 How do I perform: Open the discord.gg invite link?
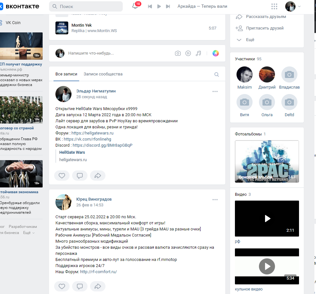103,145
